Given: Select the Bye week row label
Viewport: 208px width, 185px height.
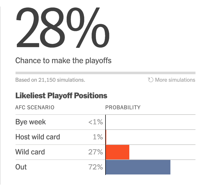Looking at the screenshot, I should pyautogui.click(x=31, y=122).
